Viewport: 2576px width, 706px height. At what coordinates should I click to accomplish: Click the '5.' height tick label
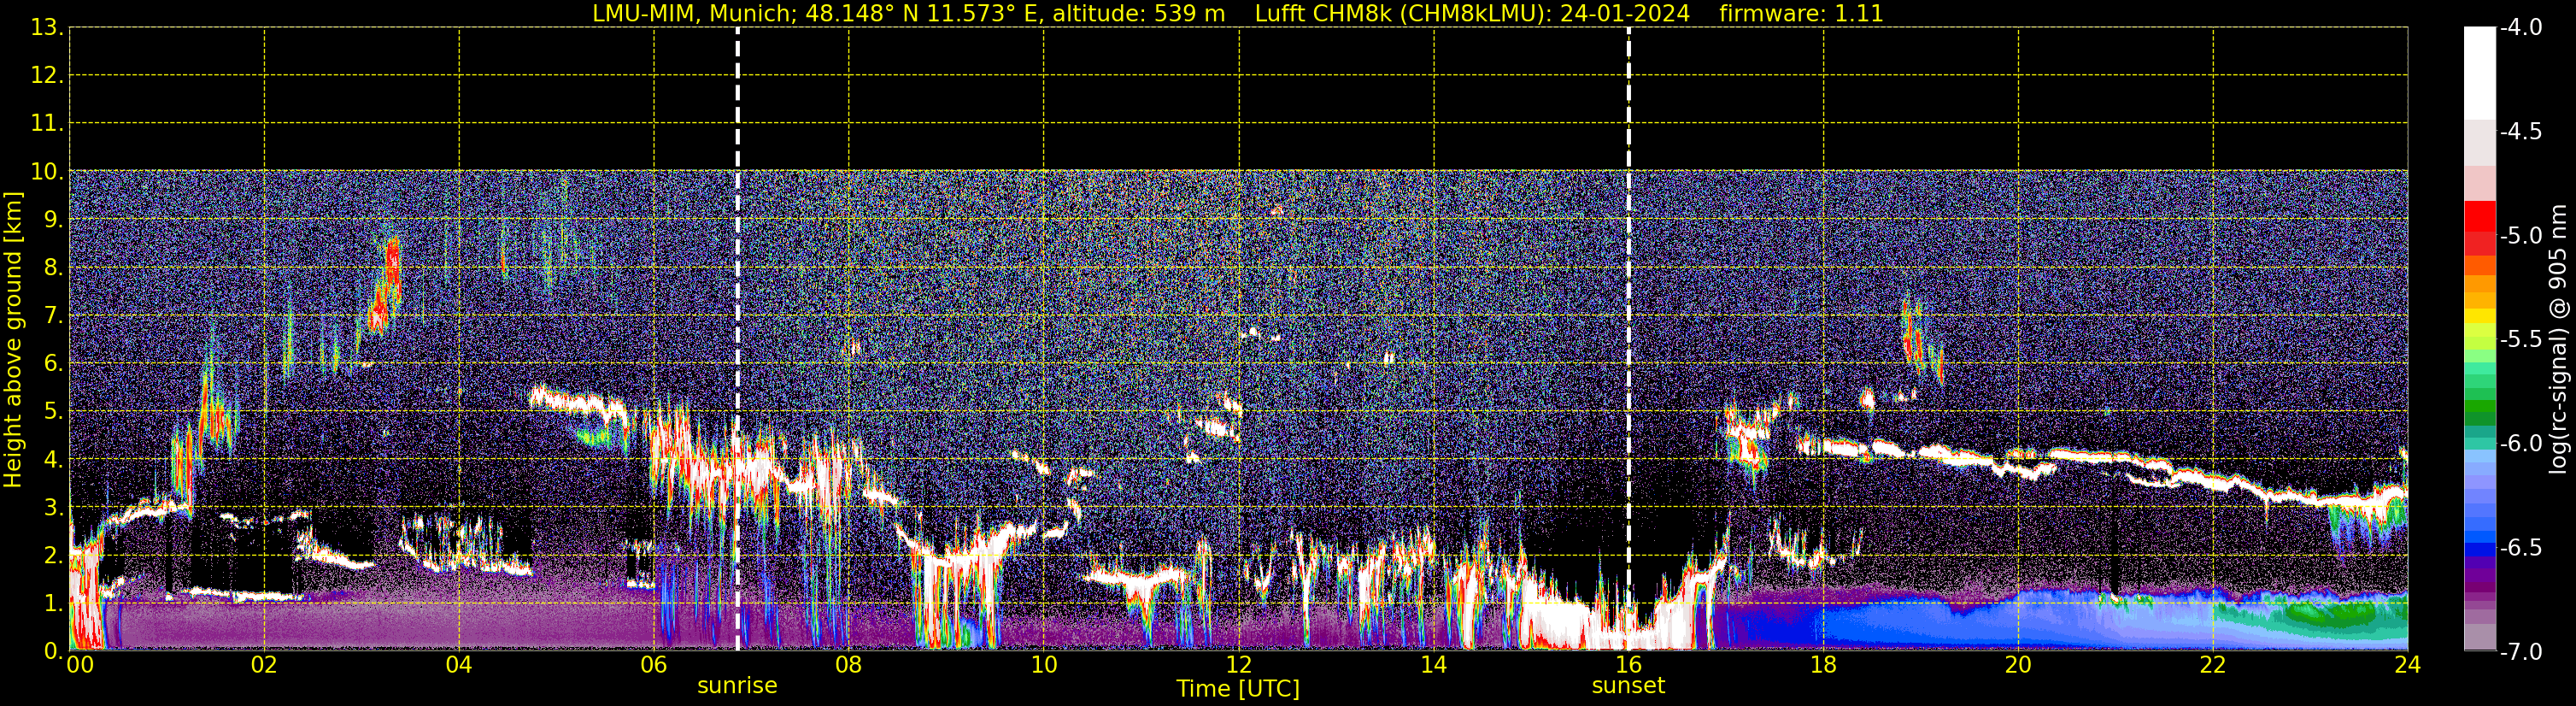click(x=53, y=412)
